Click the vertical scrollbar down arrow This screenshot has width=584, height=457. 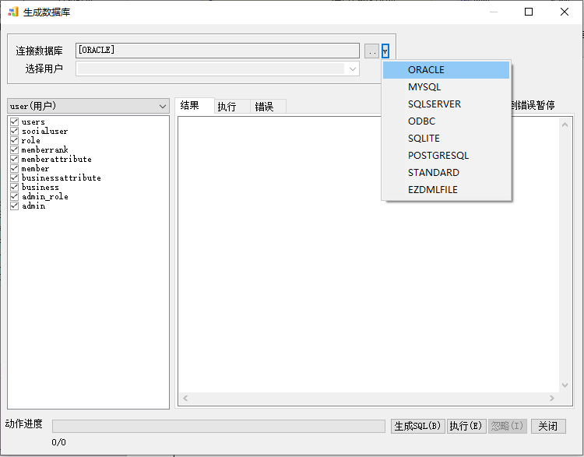(x=565, y=385)
